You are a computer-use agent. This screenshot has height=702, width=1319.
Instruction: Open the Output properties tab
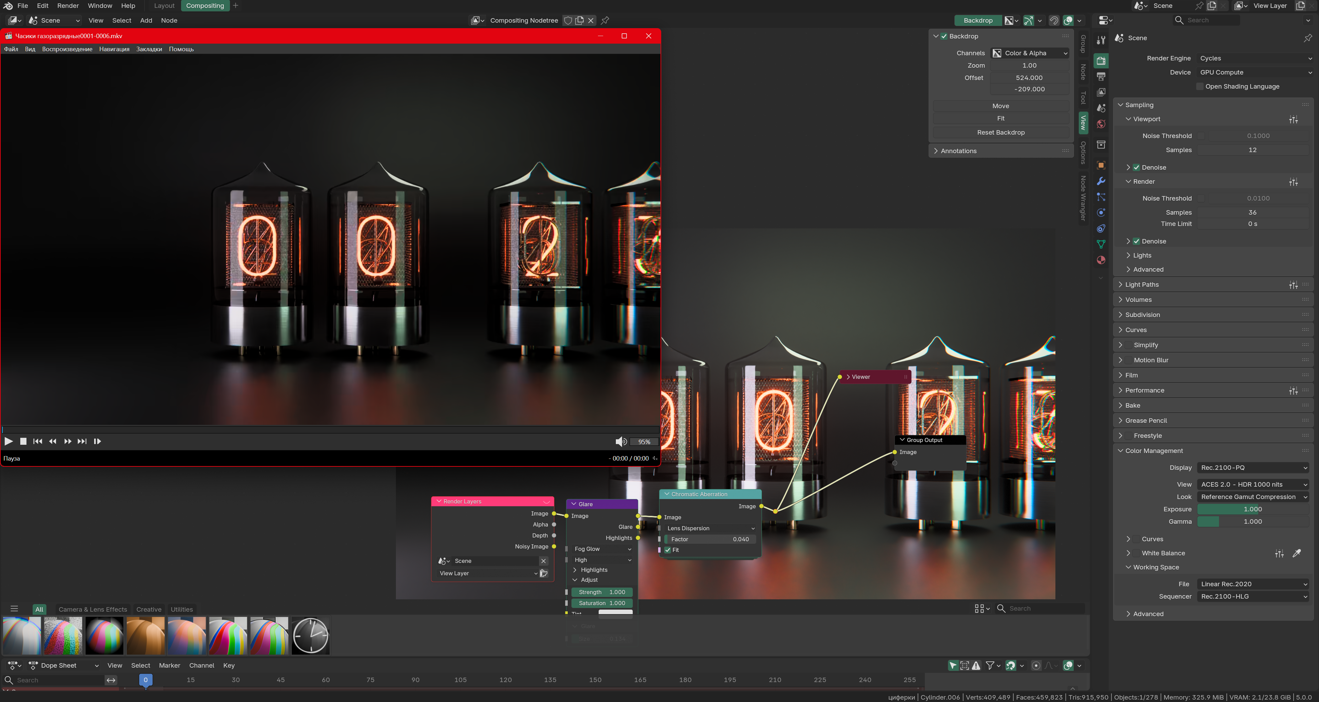[1101, 77]
